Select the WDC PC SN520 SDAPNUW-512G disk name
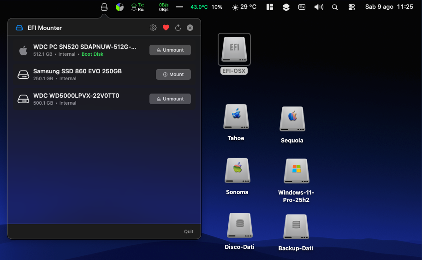The width and height of the screenshot is (422, 260). point(84,47)
